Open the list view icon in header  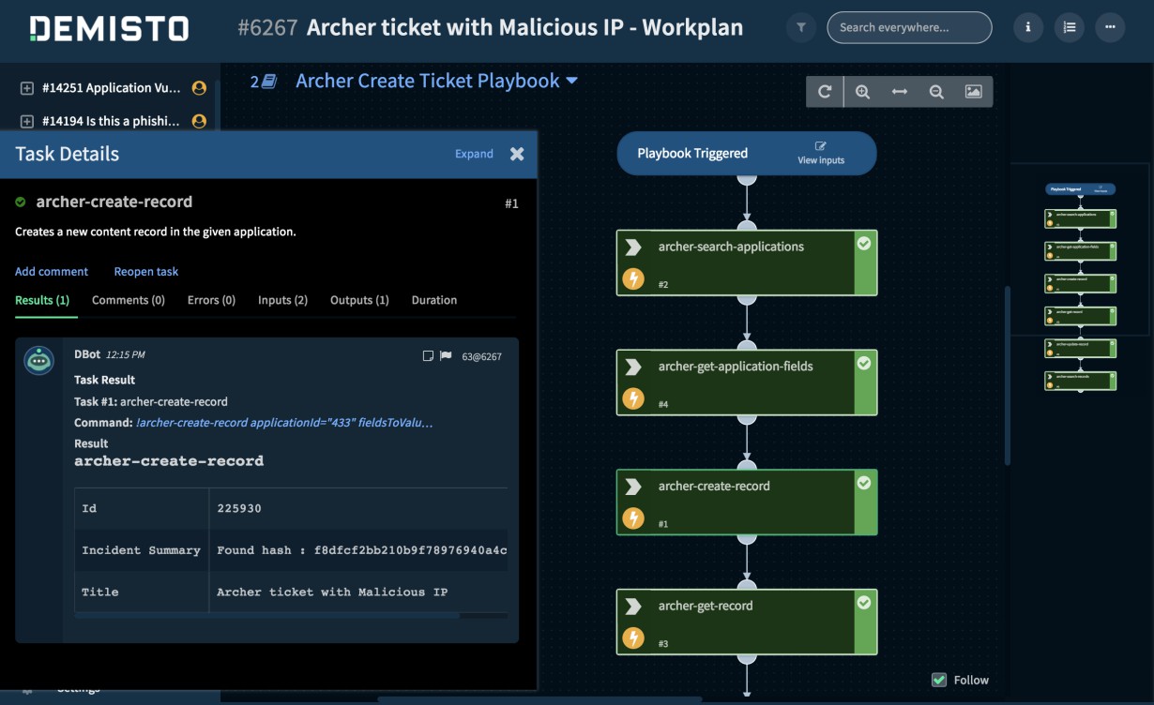click(x=1069, y=28)
